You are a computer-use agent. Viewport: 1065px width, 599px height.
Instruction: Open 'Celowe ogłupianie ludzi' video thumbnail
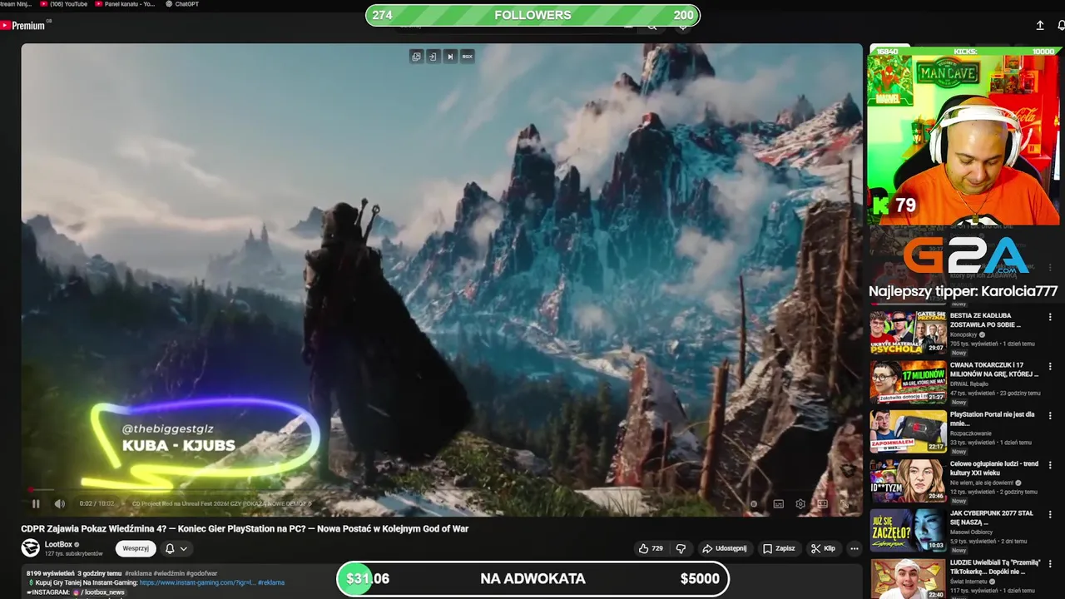[909, 479]
